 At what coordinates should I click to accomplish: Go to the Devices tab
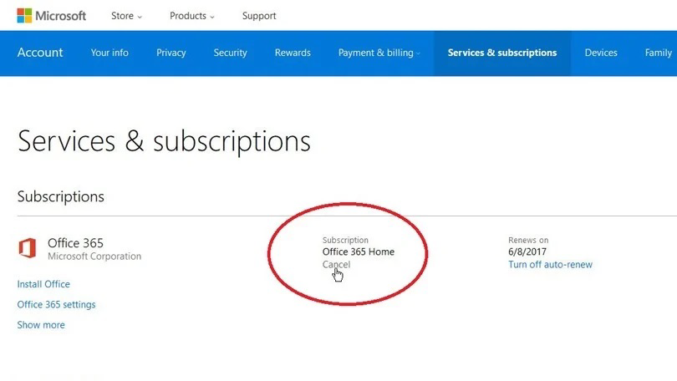pyautogui.click(x=601, y=53)
